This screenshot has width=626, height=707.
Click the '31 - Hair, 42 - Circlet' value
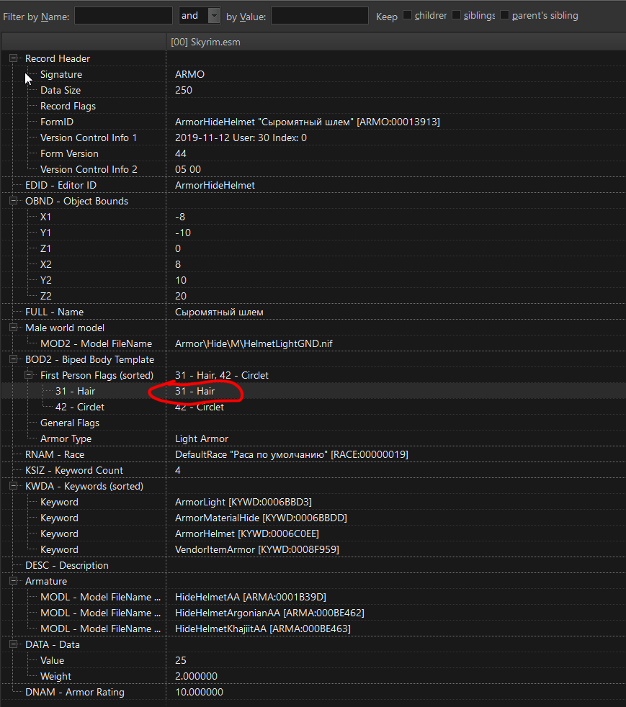(x=221, y=375)
